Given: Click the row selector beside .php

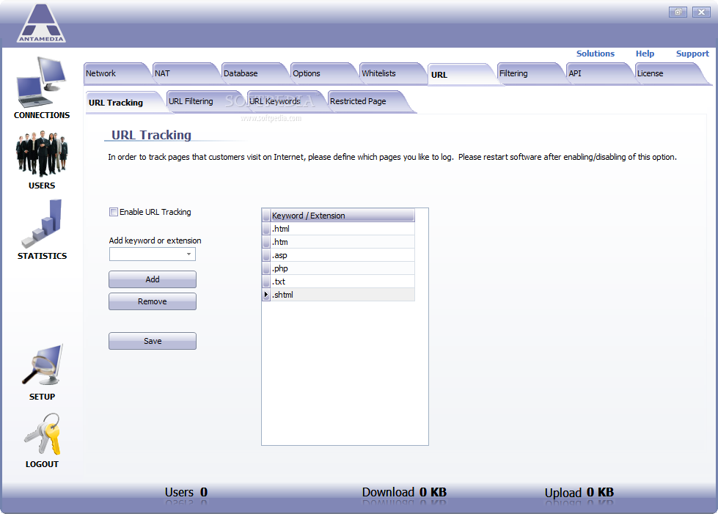Looking at the screenshot, I should click(x=266, y=268).
